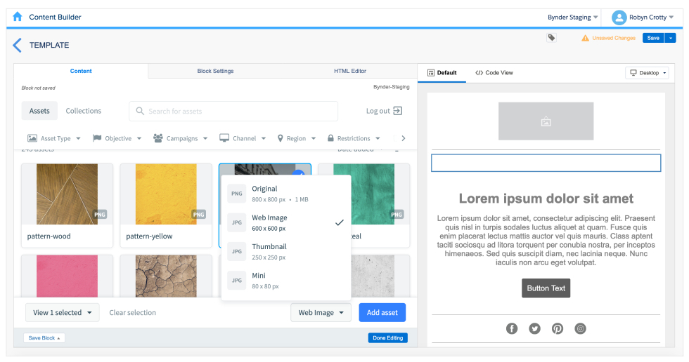
Task: Click the PNG badge on pattern-yellow
Action: (198, 214)
